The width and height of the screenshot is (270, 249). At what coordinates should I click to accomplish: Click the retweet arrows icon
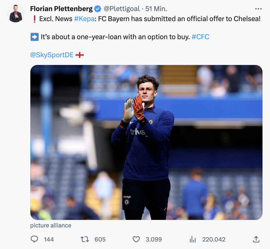(x=85, y=239)
